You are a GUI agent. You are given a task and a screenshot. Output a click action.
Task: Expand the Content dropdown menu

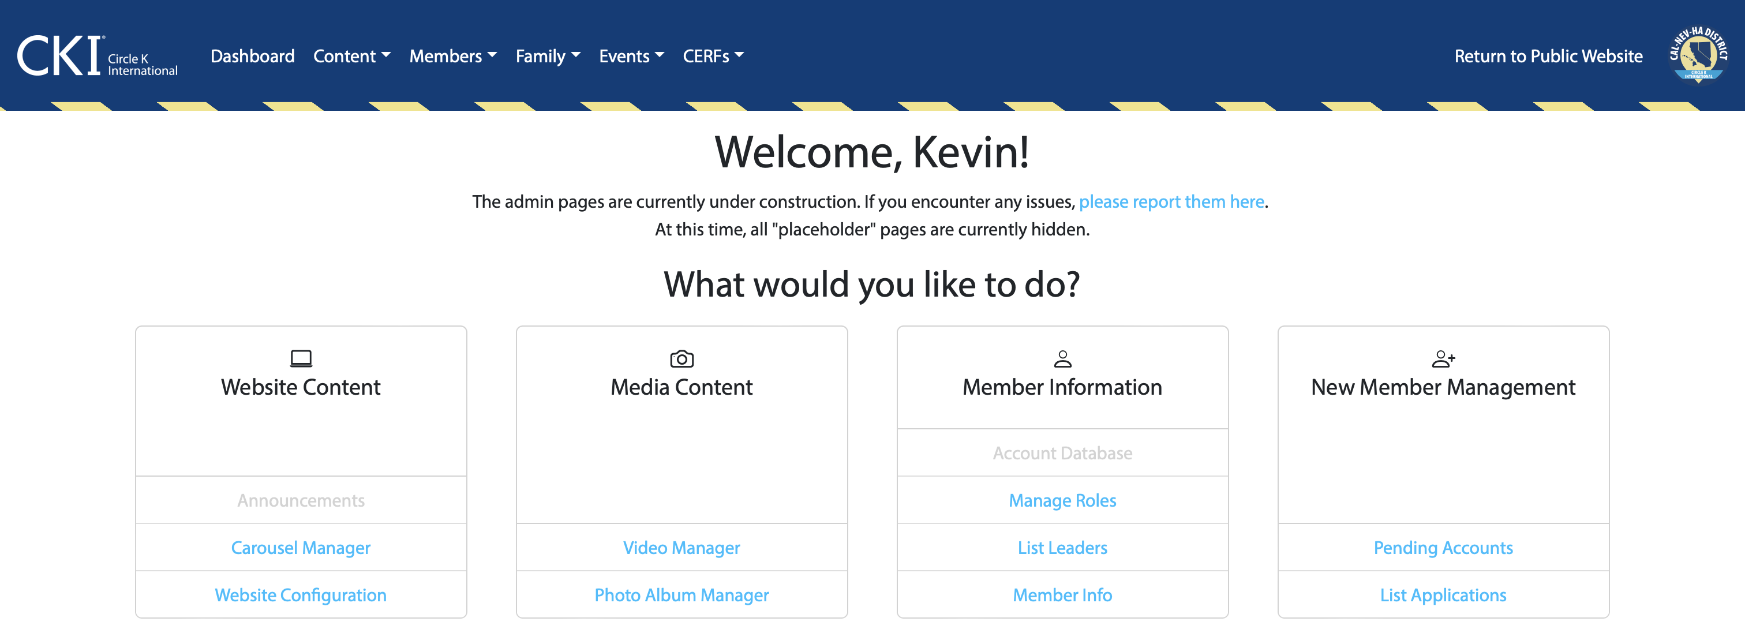pos(351,55)
